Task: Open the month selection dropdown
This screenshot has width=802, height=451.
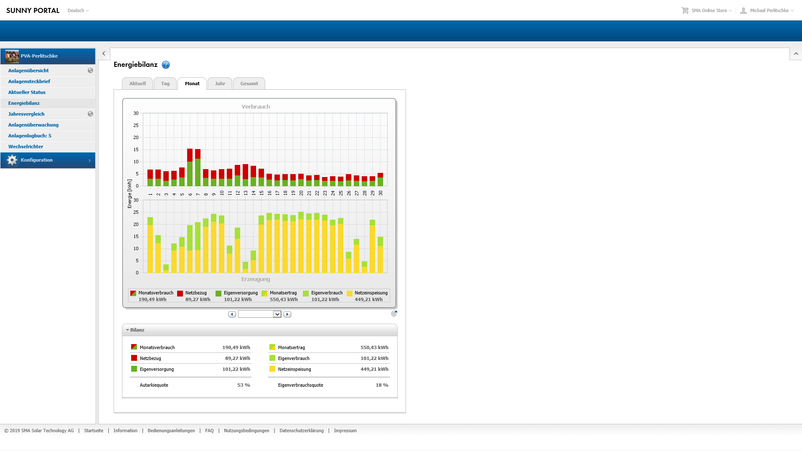Action: pyautogui.click(x=277, y=314)
